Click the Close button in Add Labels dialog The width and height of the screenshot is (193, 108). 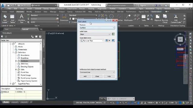coord(97,76)
